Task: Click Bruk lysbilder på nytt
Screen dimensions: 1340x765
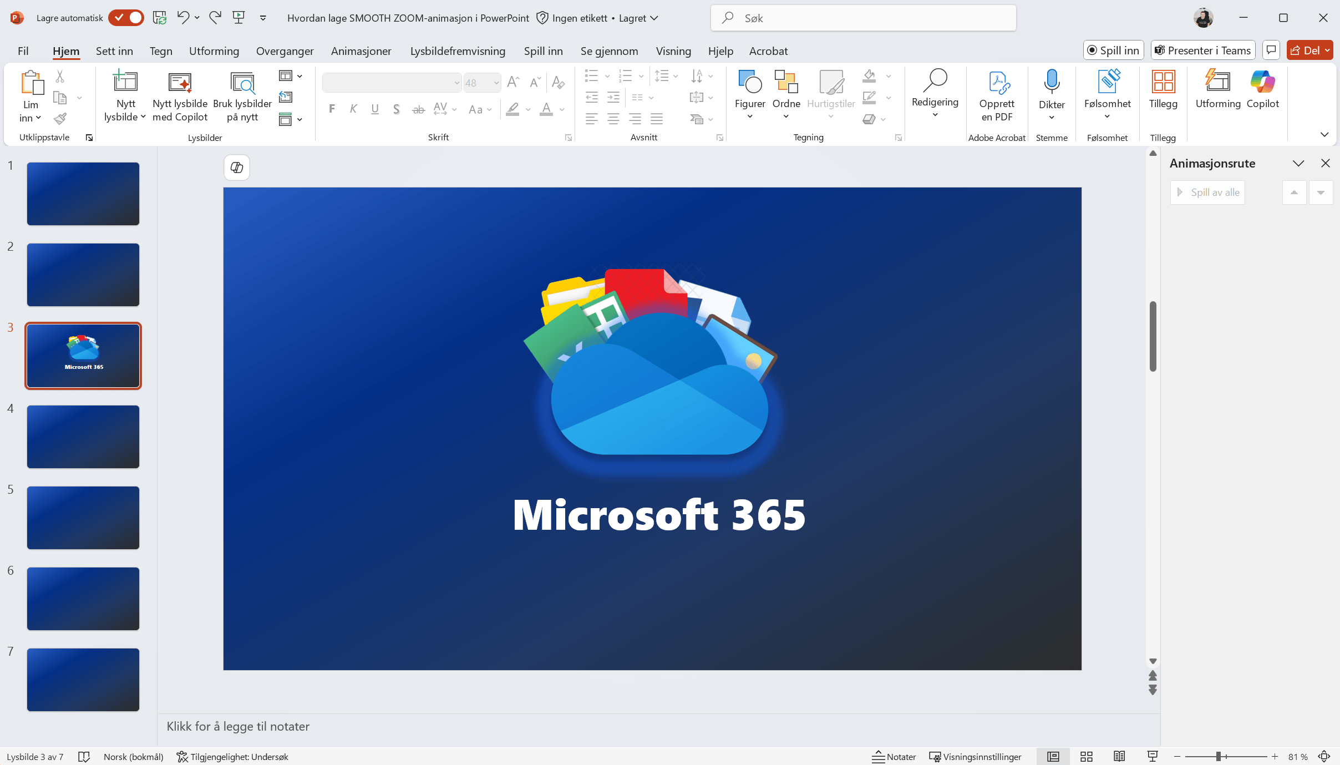Action: [x=242, y=96]
